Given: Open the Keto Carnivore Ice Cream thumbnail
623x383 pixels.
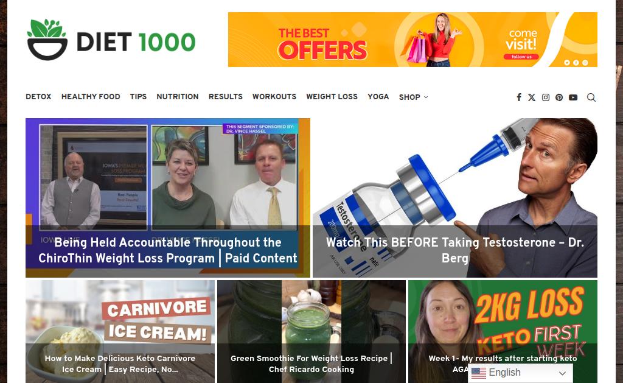Looking at the screenshot, I should click(120, 332).
